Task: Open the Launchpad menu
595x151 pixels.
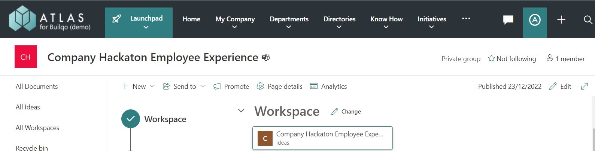Action: [x=139, y=22]
